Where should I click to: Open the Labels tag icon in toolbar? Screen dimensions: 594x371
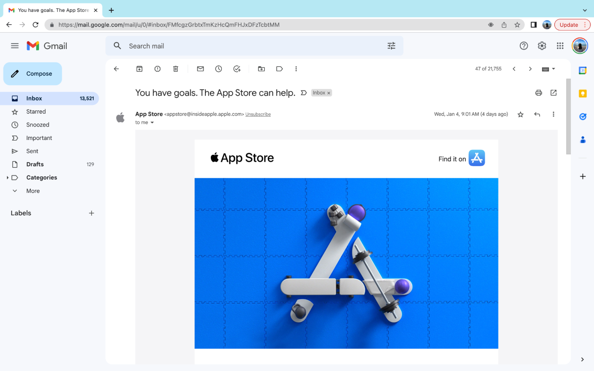pos(280,69)
